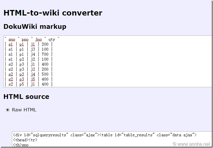The width and height of the screenshot is (213, 148).
Task: Click the "HTML-to-wiki converter" page title
Action: point(53,13)
